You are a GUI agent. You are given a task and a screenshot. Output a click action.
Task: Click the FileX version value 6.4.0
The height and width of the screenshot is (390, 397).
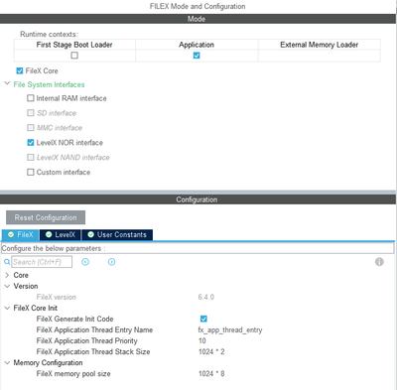pos(206,297)
